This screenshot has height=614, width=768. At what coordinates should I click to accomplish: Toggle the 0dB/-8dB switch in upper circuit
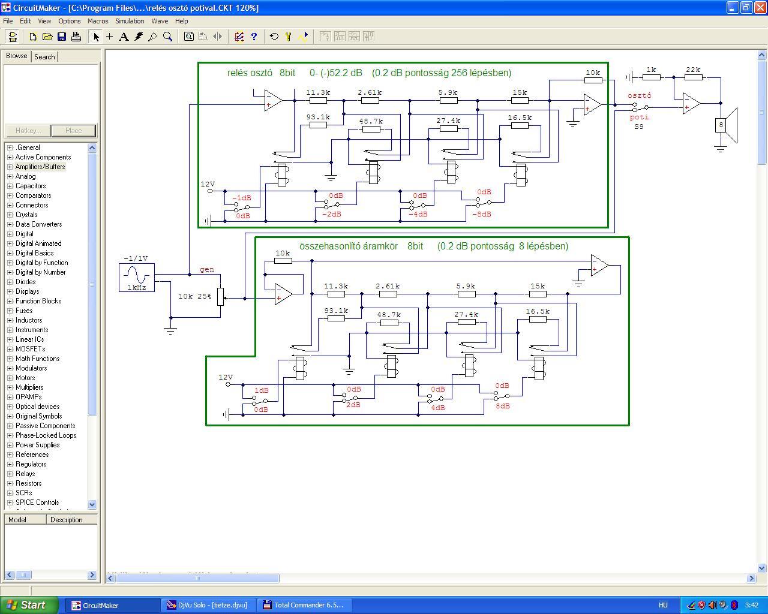484,202
